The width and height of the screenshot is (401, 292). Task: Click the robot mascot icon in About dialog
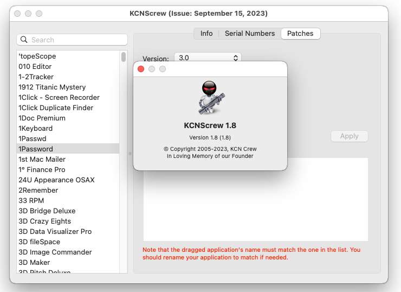211,98
